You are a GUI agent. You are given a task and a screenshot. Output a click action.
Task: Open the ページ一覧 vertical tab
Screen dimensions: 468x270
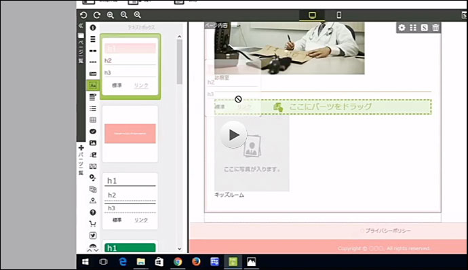click(x=81, y=47)
